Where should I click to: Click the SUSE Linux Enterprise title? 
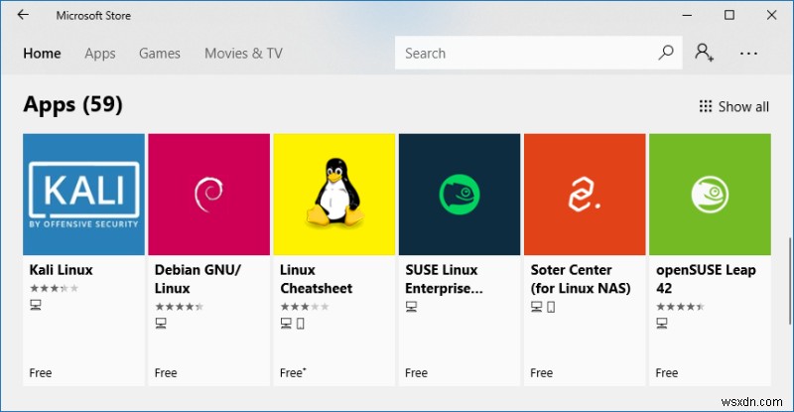(x=444, y=279)
